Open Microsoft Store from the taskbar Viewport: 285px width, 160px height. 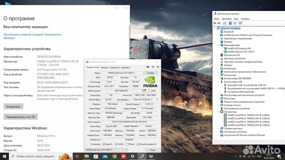(96, 156)
